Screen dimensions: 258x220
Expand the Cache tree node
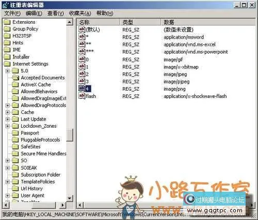pyautogui.click(x=8, y=112)
